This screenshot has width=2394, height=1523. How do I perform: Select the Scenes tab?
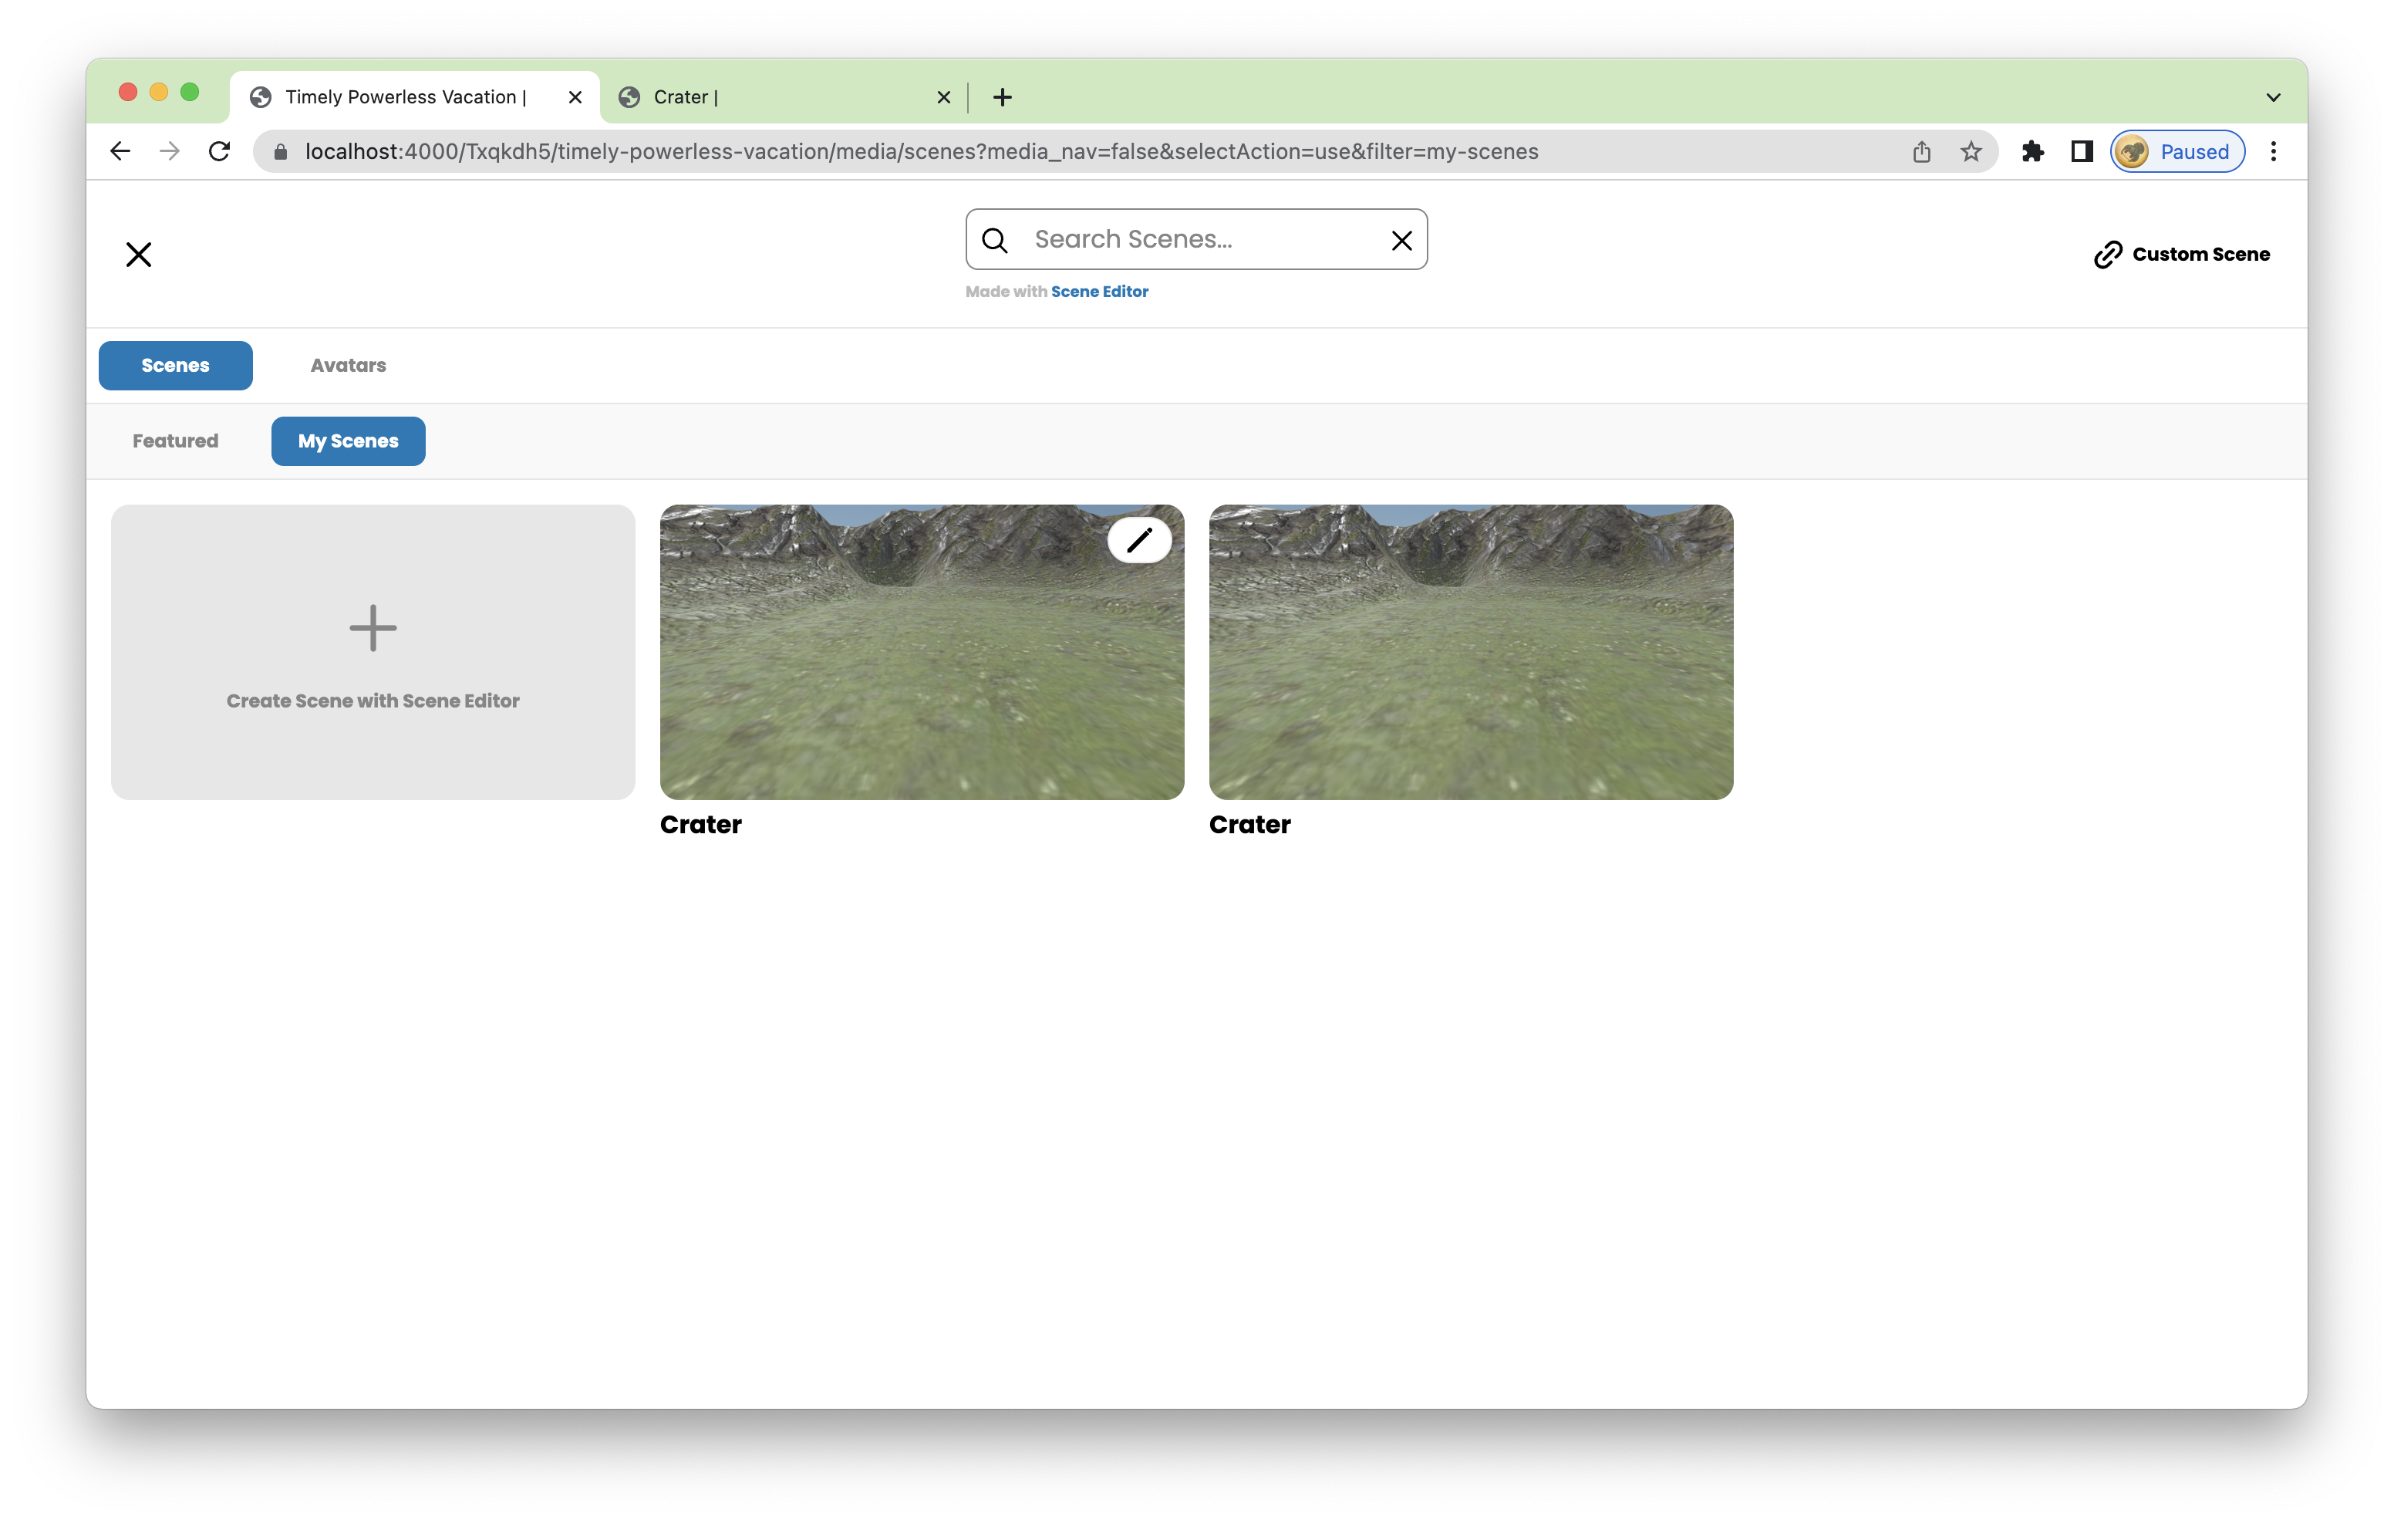pyautogui.click(x=175, y=365)
